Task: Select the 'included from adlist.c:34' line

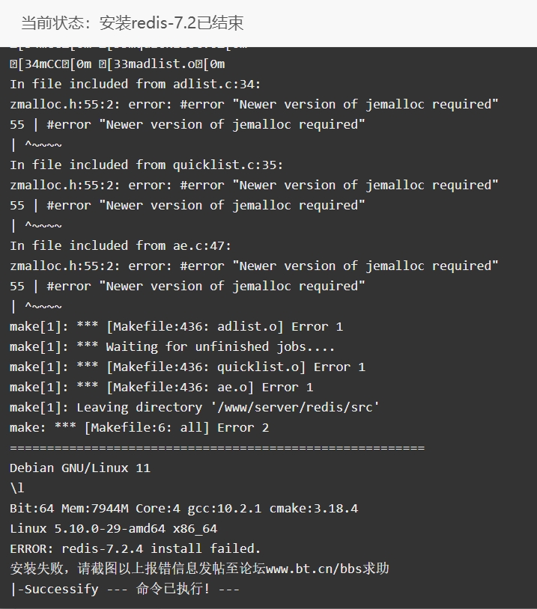Action: [x=136, y=85]
